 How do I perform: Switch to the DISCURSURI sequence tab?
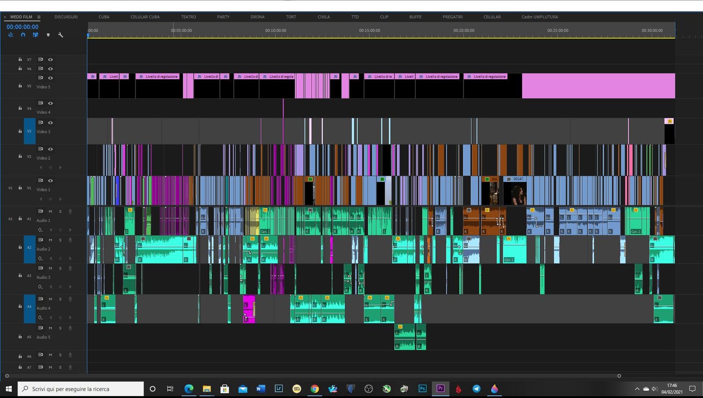[x=66, y=17]
